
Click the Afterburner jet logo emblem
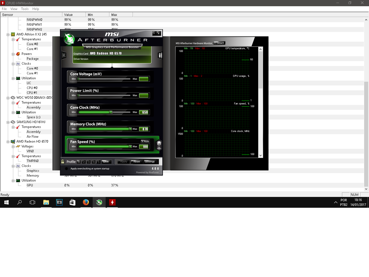(x=69, y=39)
